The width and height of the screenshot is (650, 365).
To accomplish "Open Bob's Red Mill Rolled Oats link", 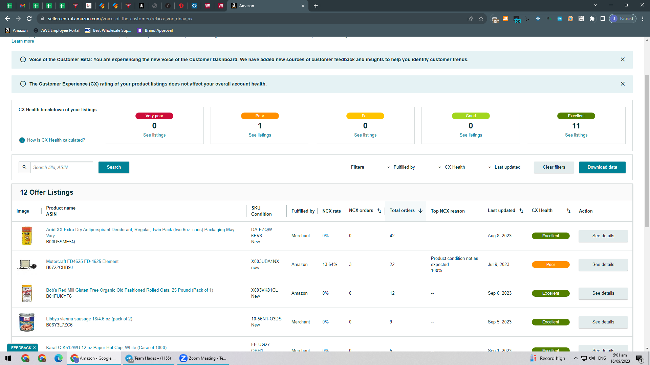I will (x=130, y=290).
